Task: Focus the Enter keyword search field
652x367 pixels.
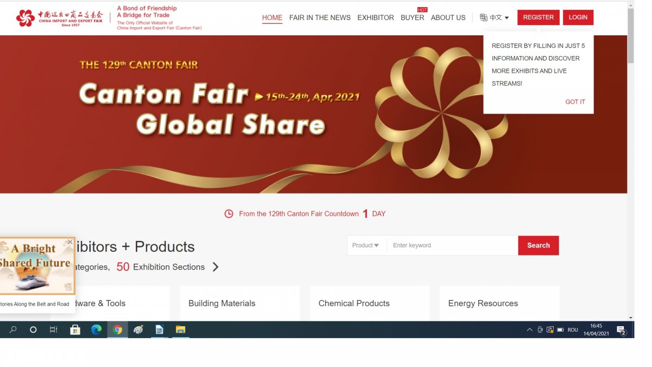Action: tap(453, 245)
